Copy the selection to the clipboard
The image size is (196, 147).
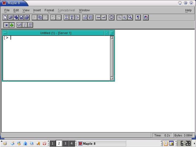pyautogui.click(x=40, y=17)
